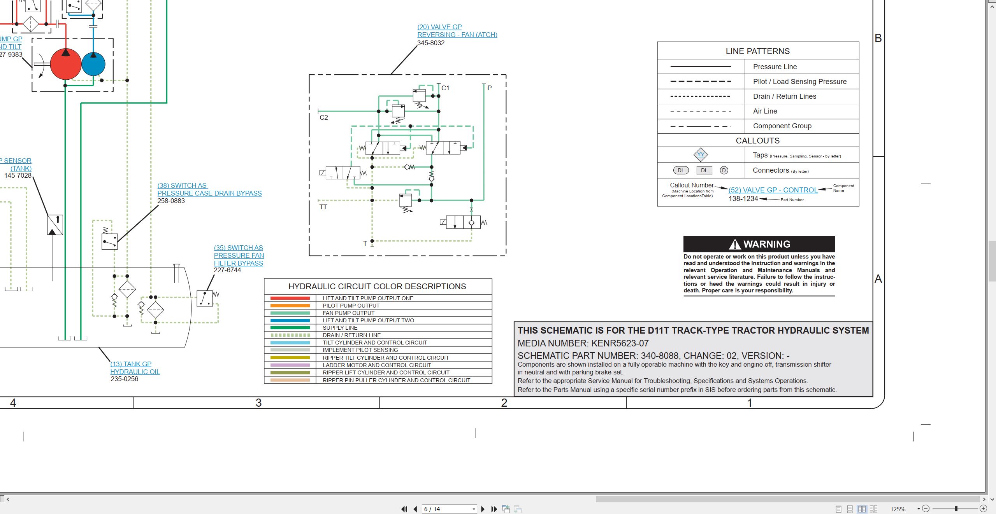Open the (20) VALVE GP REVERSING - FAN link
This screenshot has height=514, width=996.
(x=457, y=31)
